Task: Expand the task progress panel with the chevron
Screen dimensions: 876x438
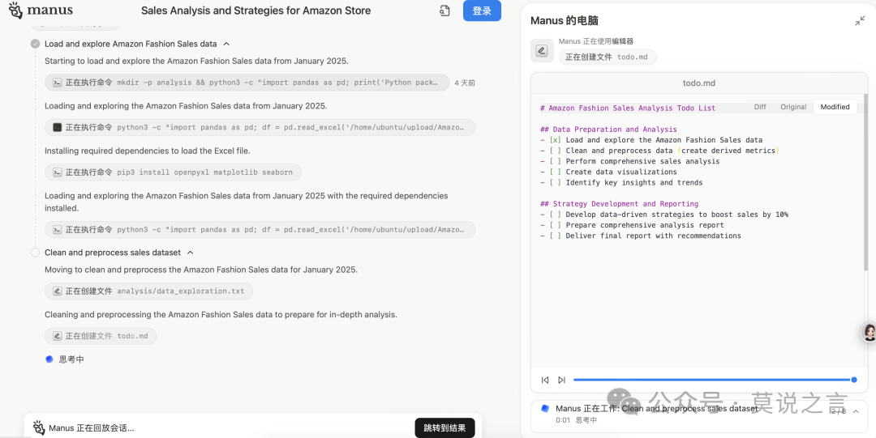Action: click(x=856, y=412)
